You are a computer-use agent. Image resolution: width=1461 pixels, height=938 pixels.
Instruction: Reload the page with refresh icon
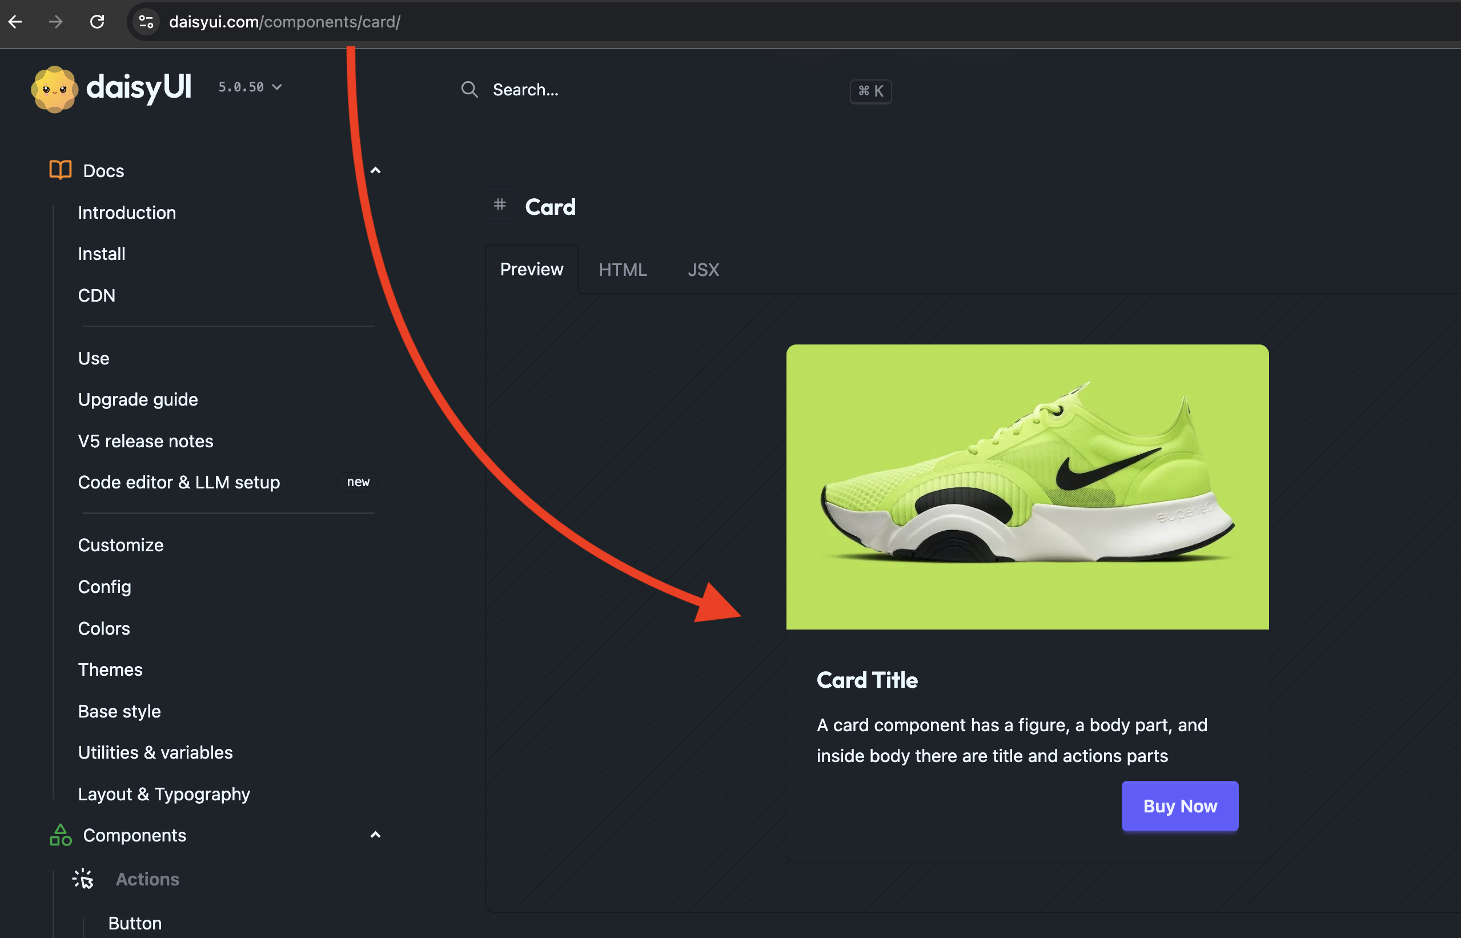click(x=97, y=22)
